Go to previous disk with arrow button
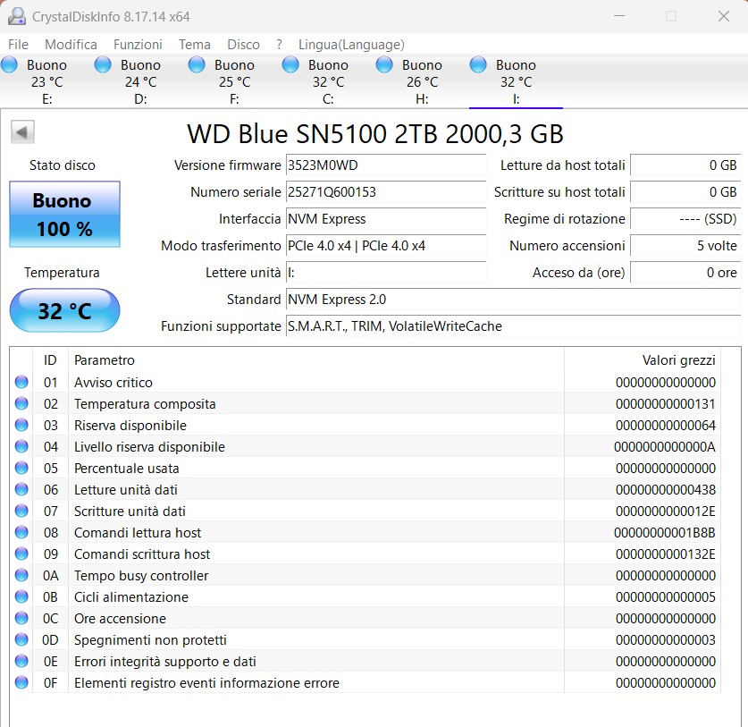This screenshot has height=727, width=748. (22, 132)
